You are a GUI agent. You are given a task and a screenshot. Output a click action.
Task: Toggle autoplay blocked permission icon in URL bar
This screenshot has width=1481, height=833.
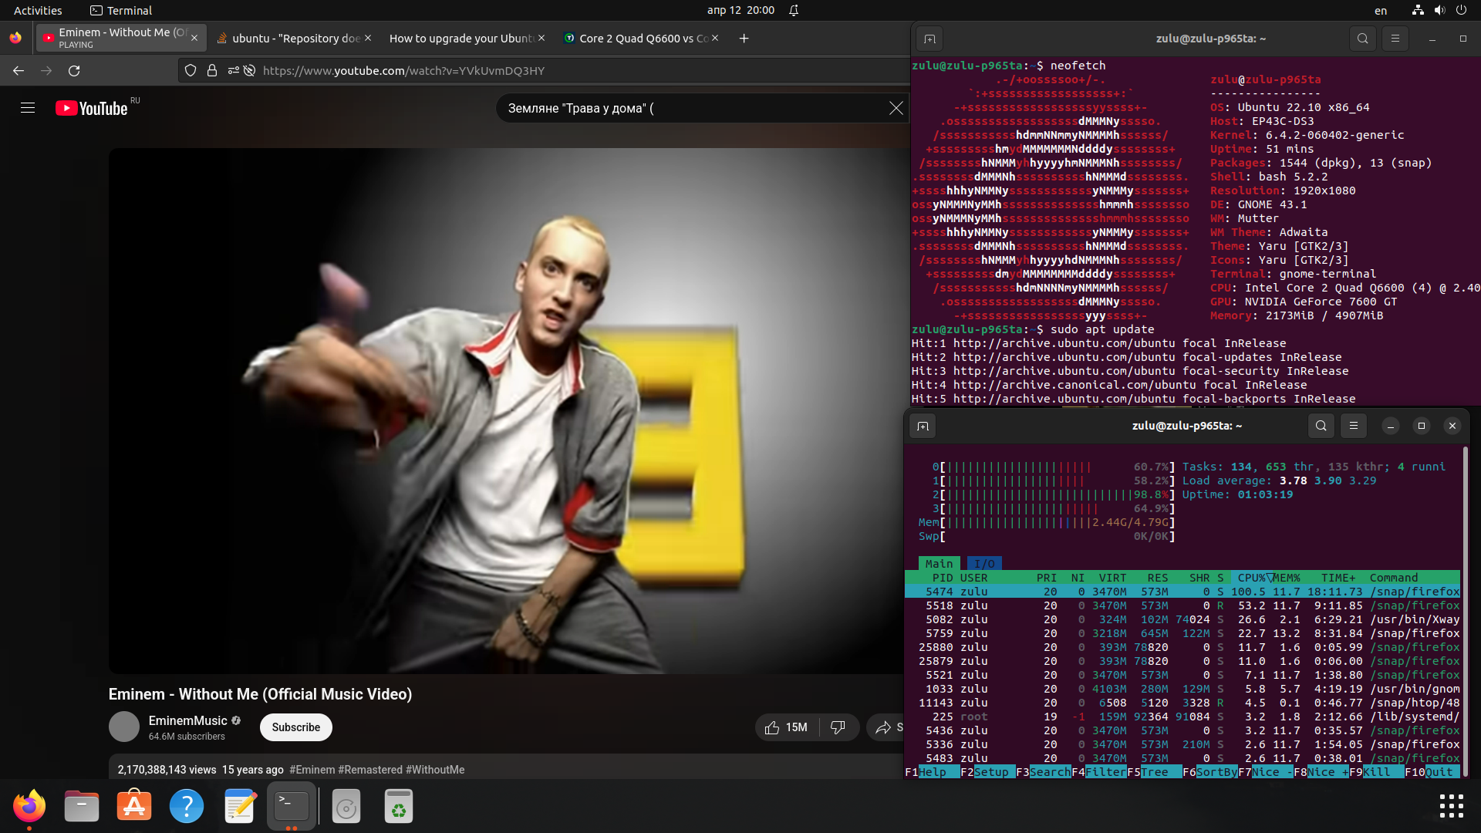[249, 71]
